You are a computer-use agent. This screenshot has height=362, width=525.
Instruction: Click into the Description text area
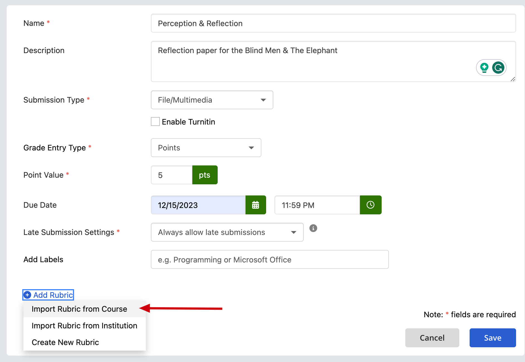[333, 61]
